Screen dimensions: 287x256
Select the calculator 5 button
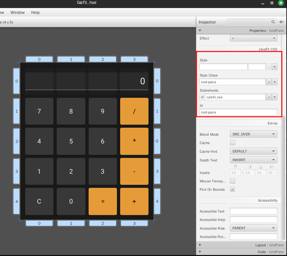click(71, 141)
